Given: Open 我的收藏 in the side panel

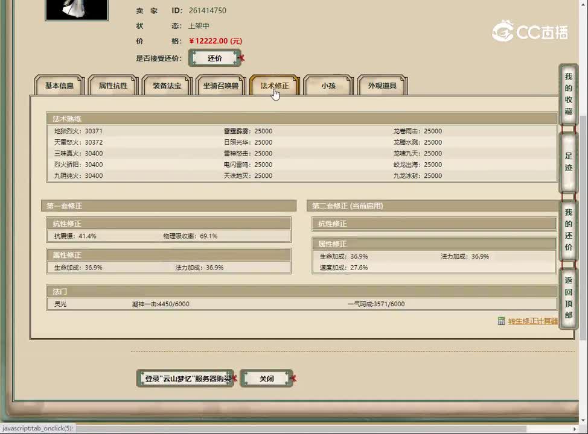Looking at the screenshot, I should (x=569, y=94).
